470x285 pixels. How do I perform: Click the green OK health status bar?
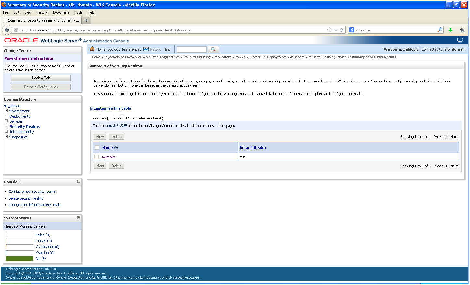[19, 258]
